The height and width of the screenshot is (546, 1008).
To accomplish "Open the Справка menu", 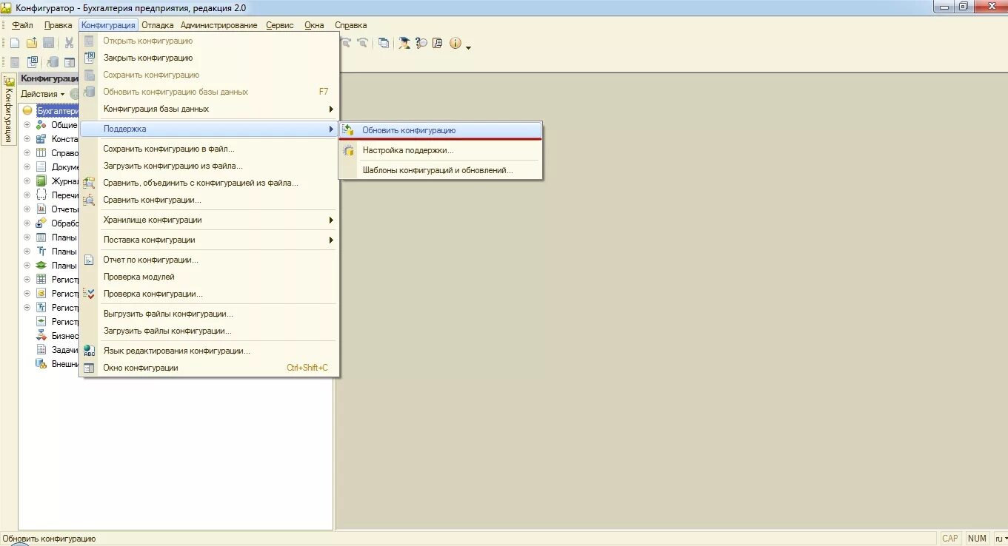I will (x=350, y=25).
